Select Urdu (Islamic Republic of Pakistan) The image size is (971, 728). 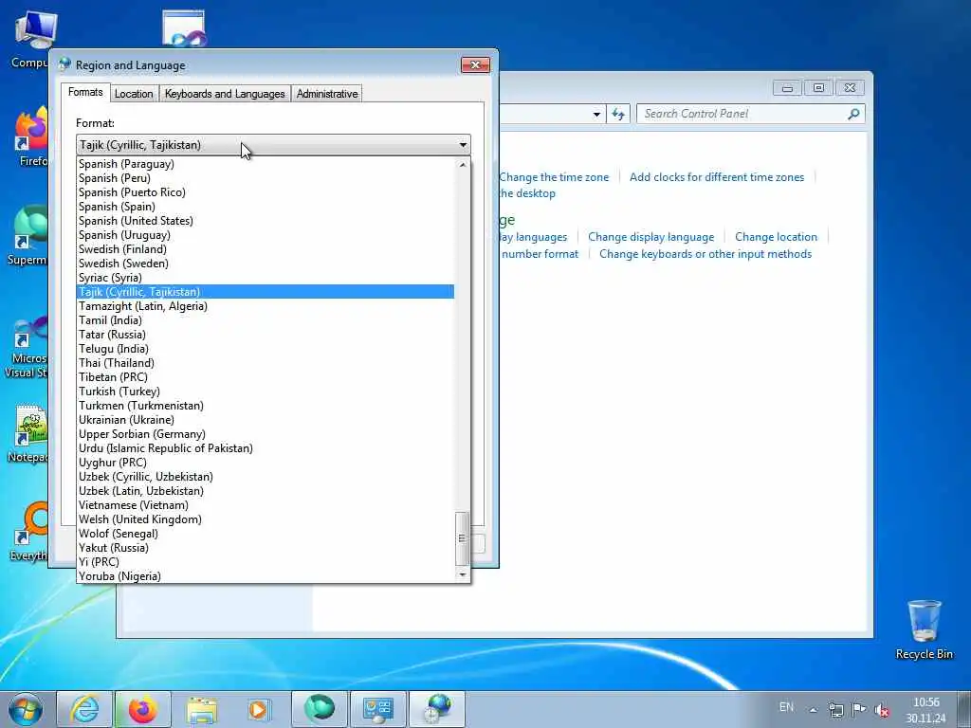click(266, 448)
